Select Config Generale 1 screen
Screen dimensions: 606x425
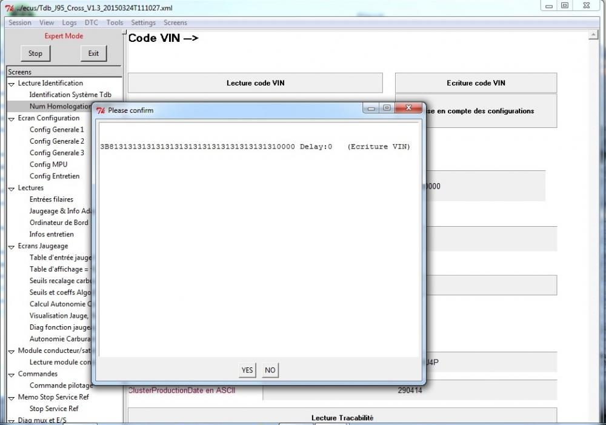pyautogui.click(x=57, y=130)
